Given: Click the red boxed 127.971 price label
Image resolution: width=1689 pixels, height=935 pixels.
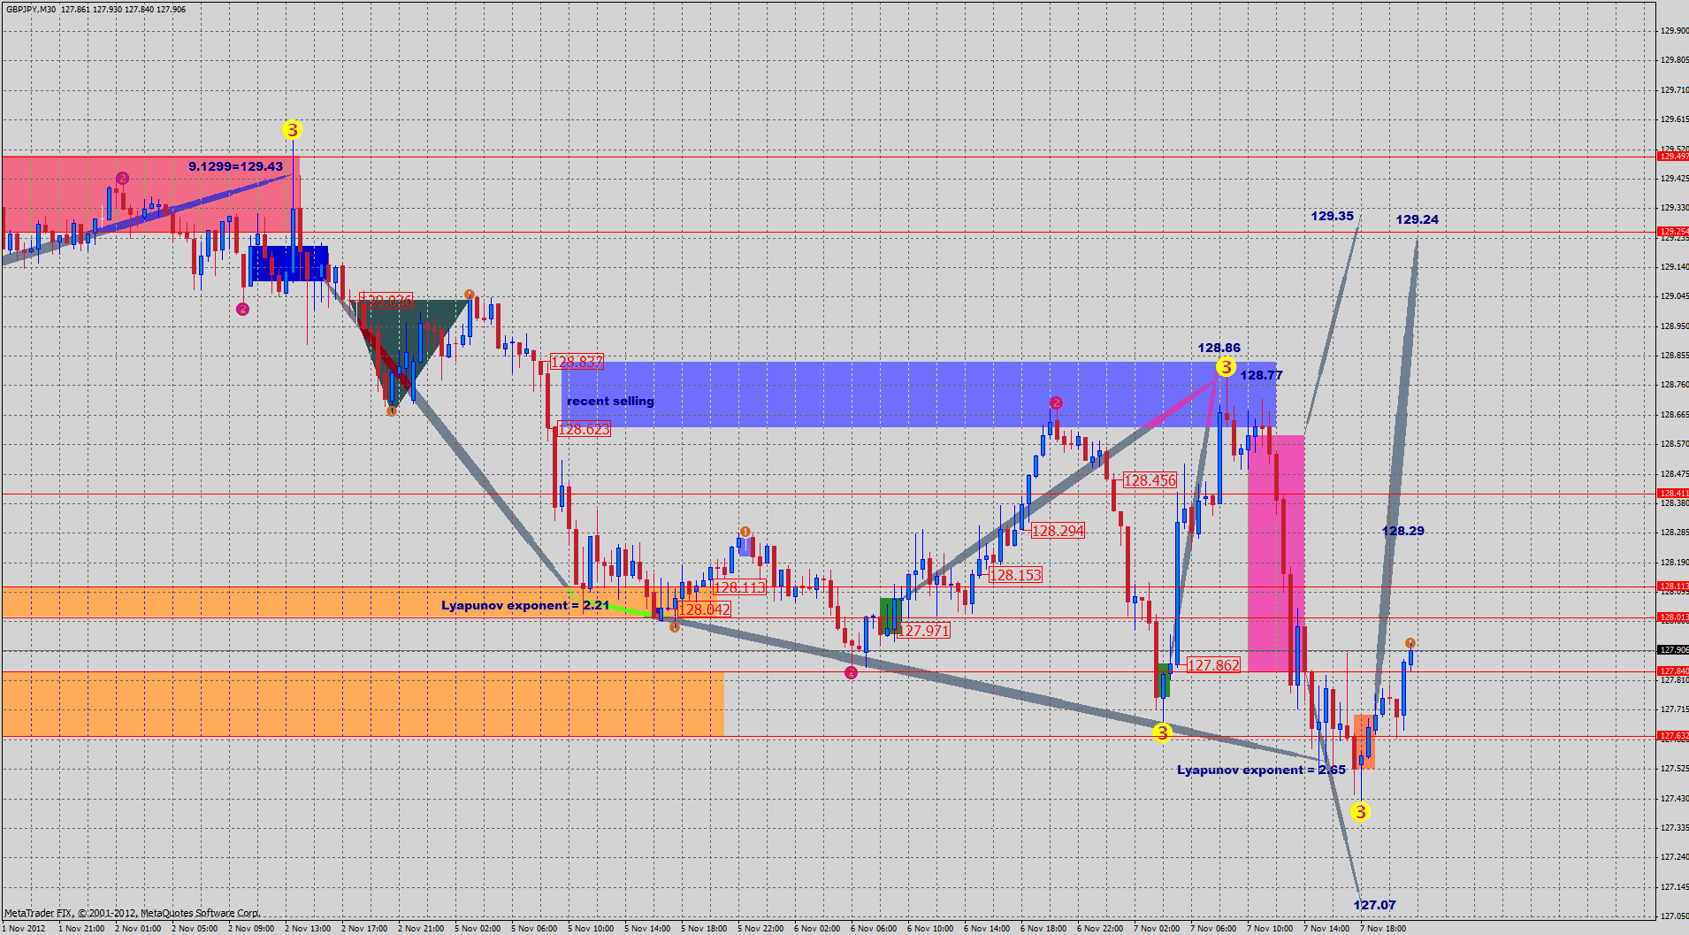Looking at the screenshot, I should click(923, 631).
